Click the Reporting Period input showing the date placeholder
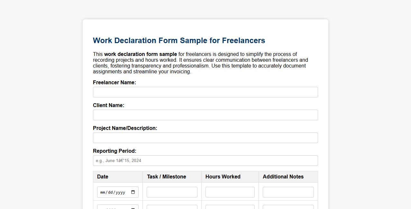 pyautogui.click(x=205, y=160)
